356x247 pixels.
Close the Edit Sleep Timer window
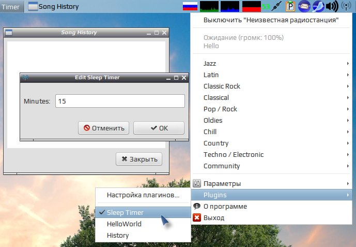184,78
